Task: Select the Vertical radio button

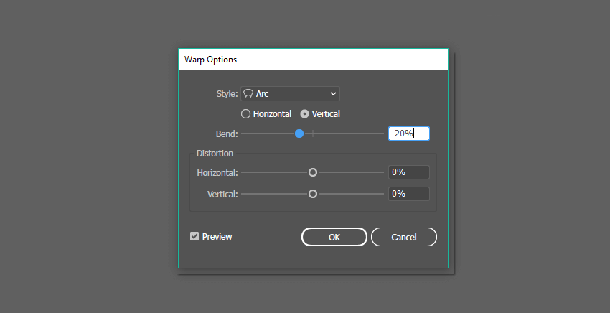Action: click(x=304, y=113)
